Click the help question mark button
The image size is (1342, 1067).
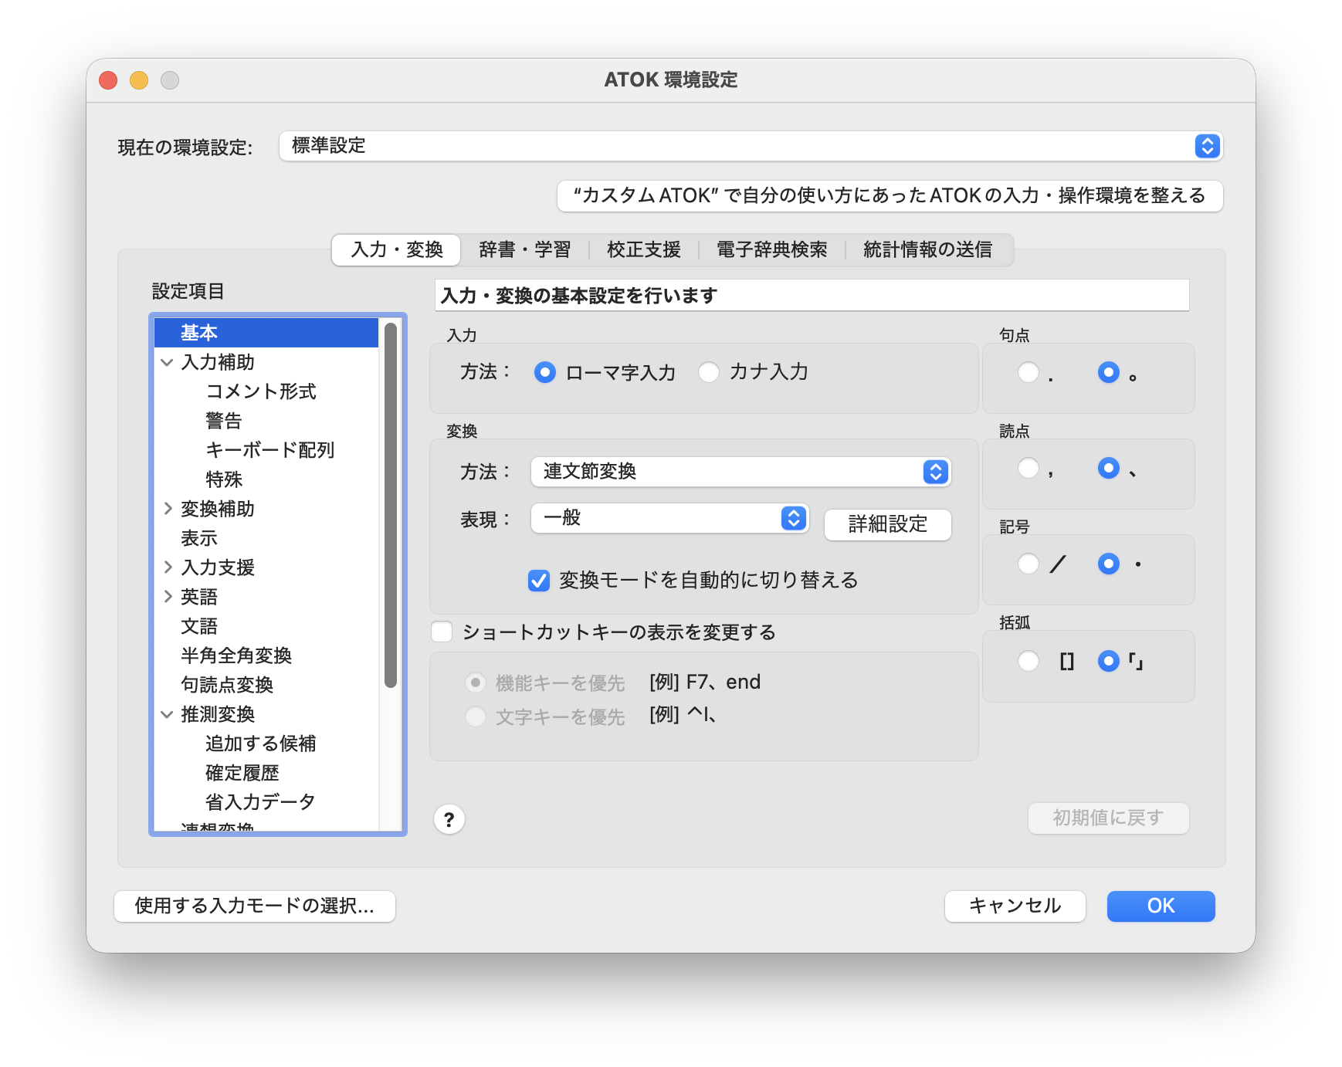tap(449, 819)
